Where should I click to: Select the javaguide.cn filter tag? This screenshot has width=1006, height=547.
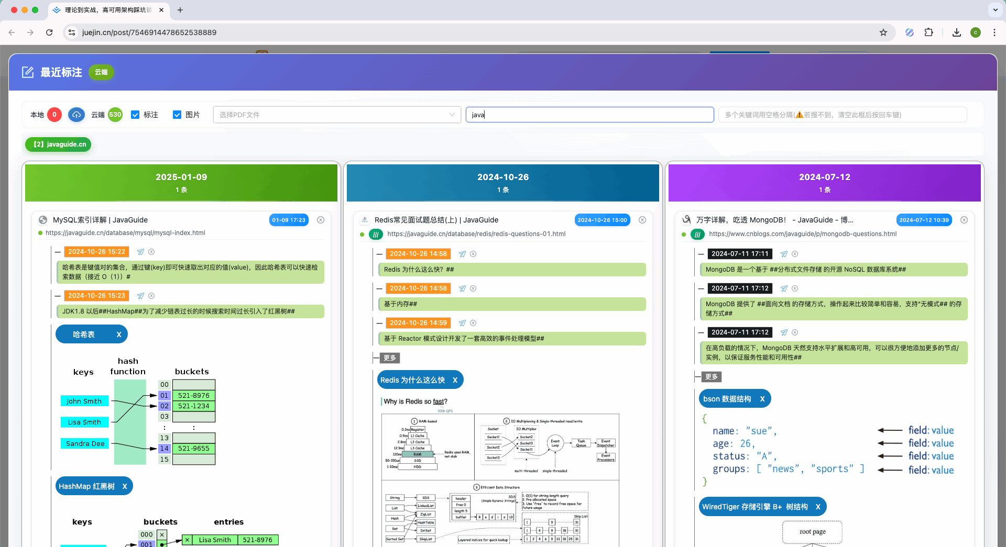[58, 144]
